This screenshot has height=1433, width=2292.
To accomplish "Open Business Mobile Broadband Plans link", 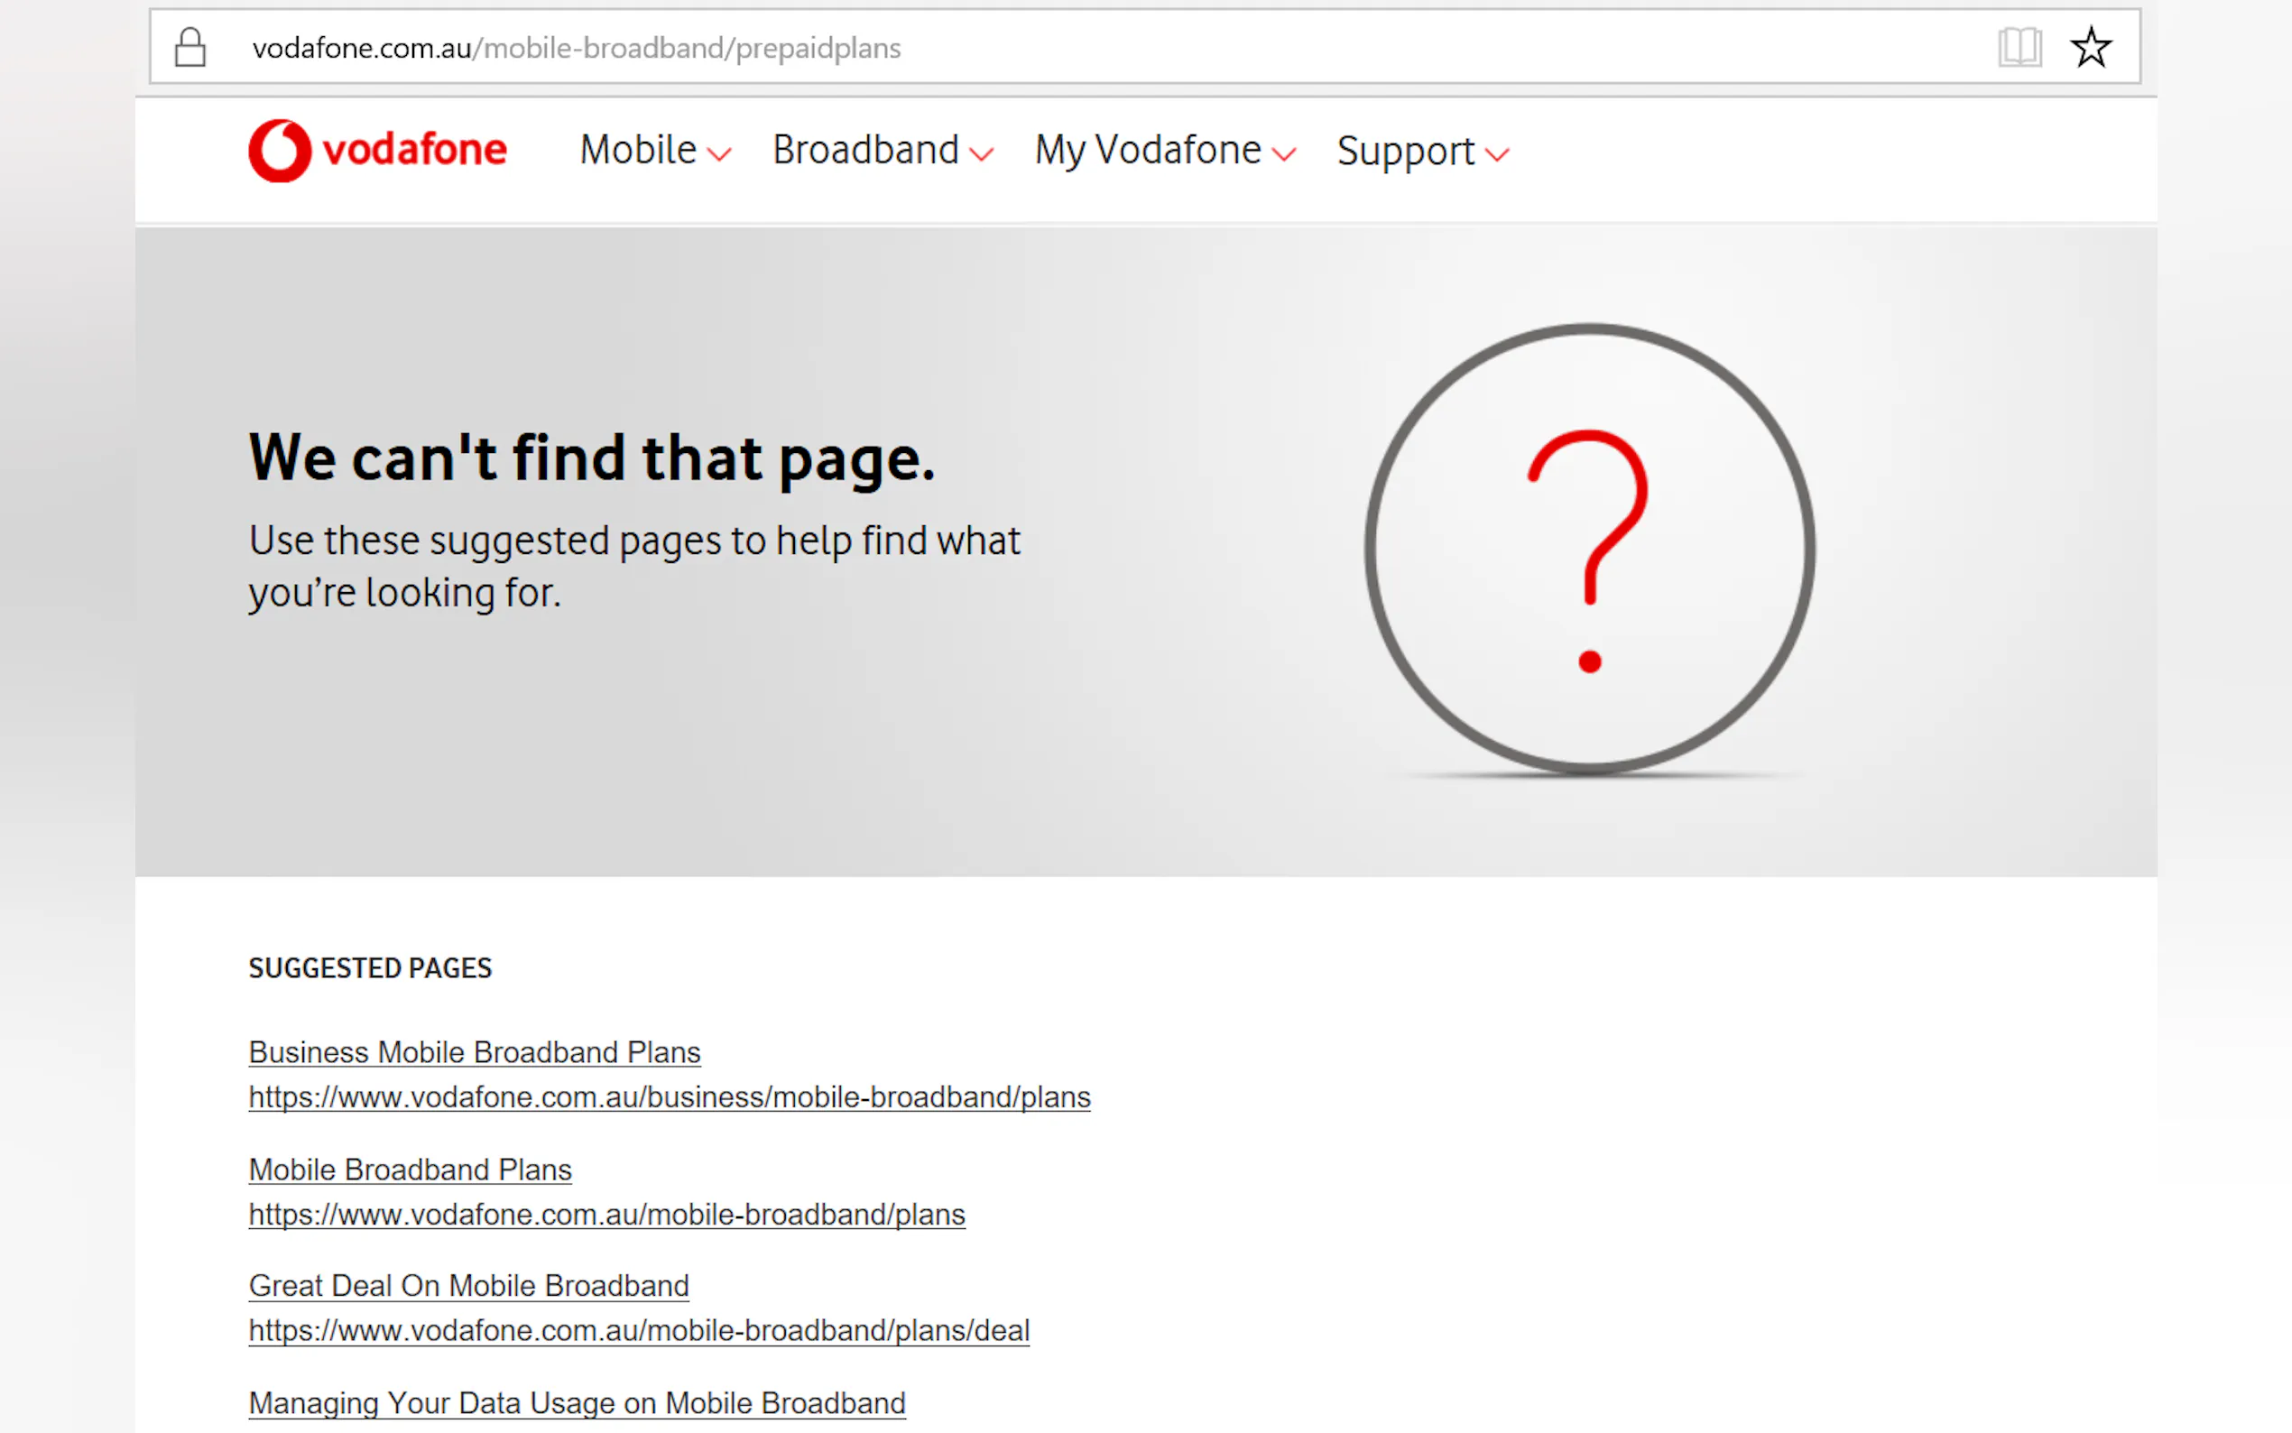I will click(x=474, y=1052).
